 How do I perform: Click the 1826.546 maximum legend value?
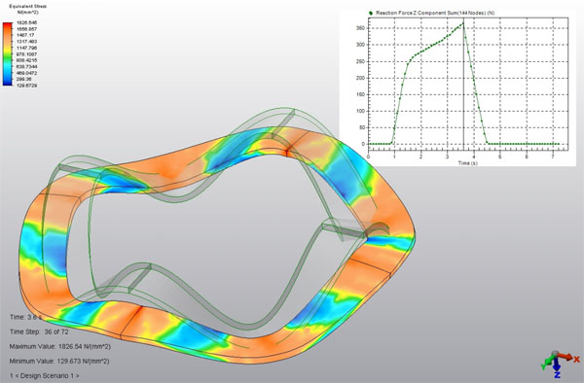click(27, 22)
